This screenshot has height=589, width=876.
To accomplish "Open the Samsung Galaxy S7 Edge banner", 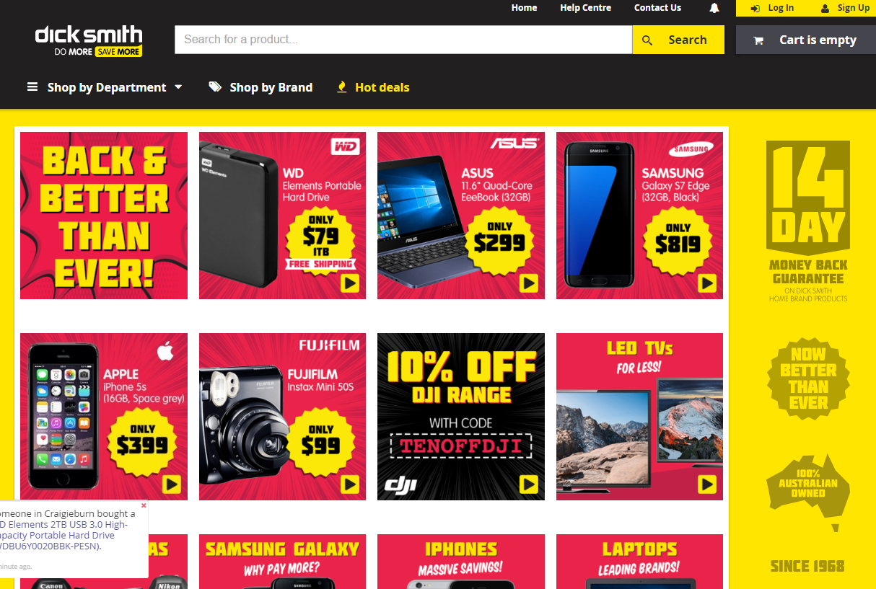I will point(639,216).
